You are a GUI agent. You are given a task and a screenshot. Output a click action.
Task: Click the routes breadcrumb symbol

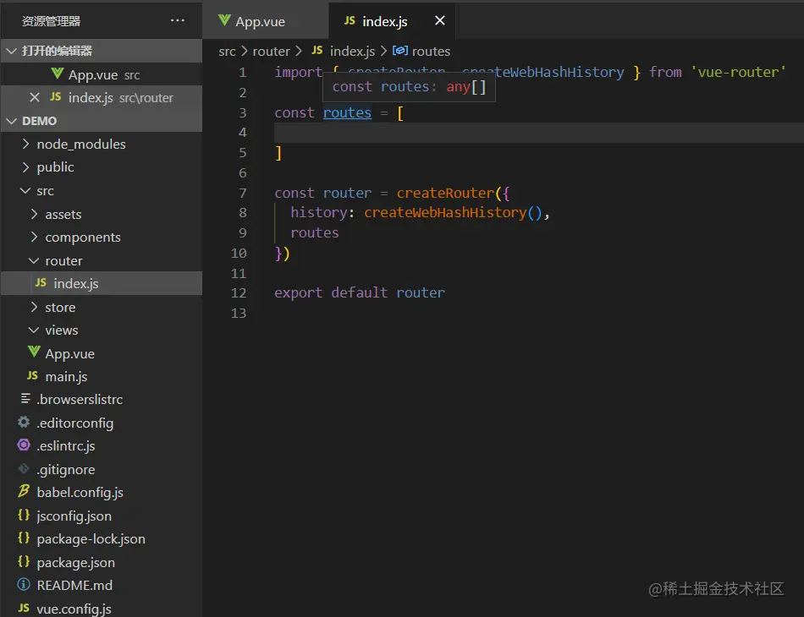(431, 52)
